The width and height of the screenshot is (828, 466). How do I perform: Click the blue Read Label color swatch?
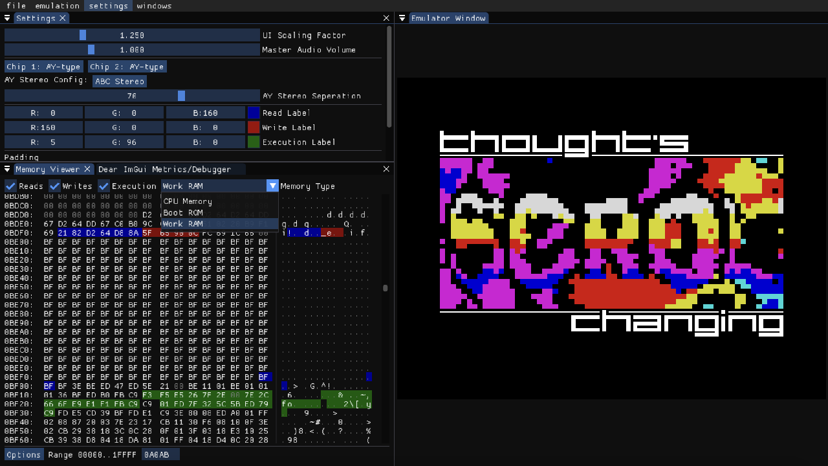coord(252,113)
